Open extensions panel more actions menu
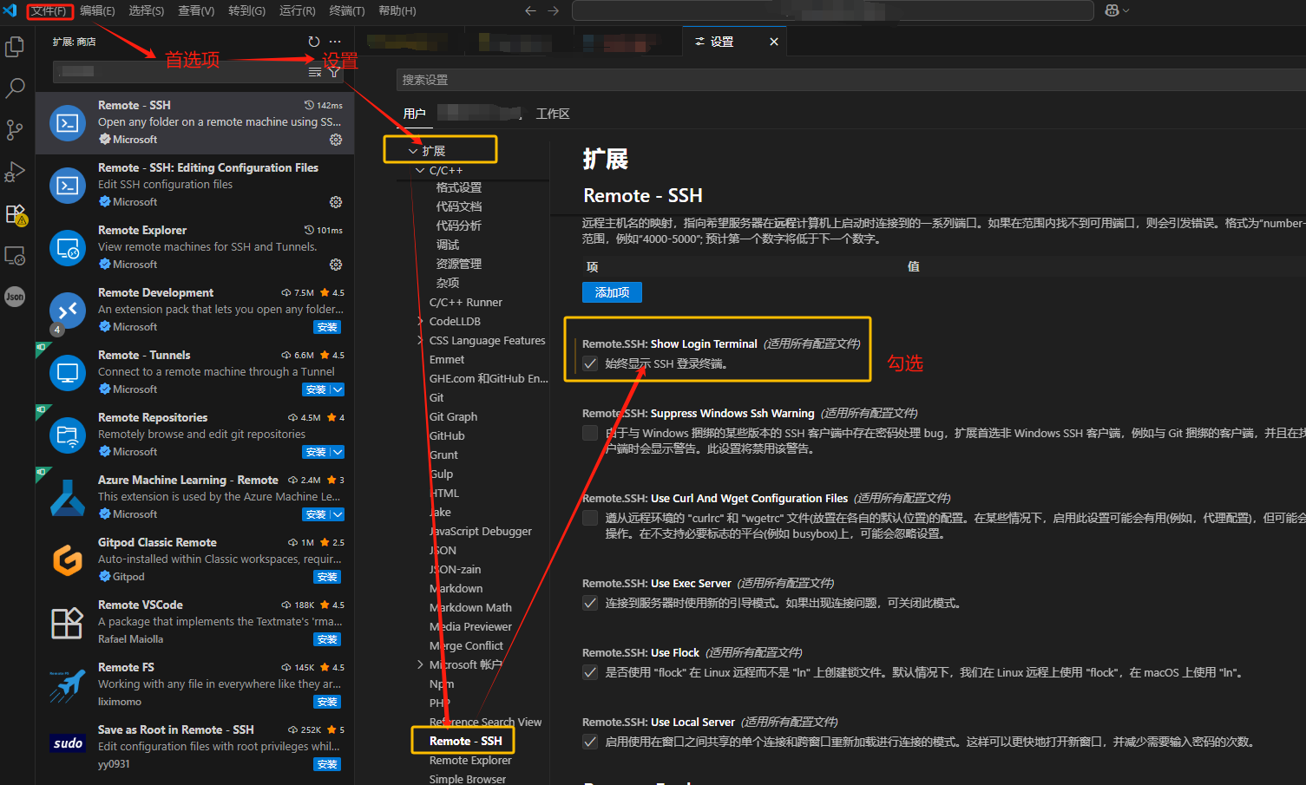The image size is (1306, 785). [335, 42]
